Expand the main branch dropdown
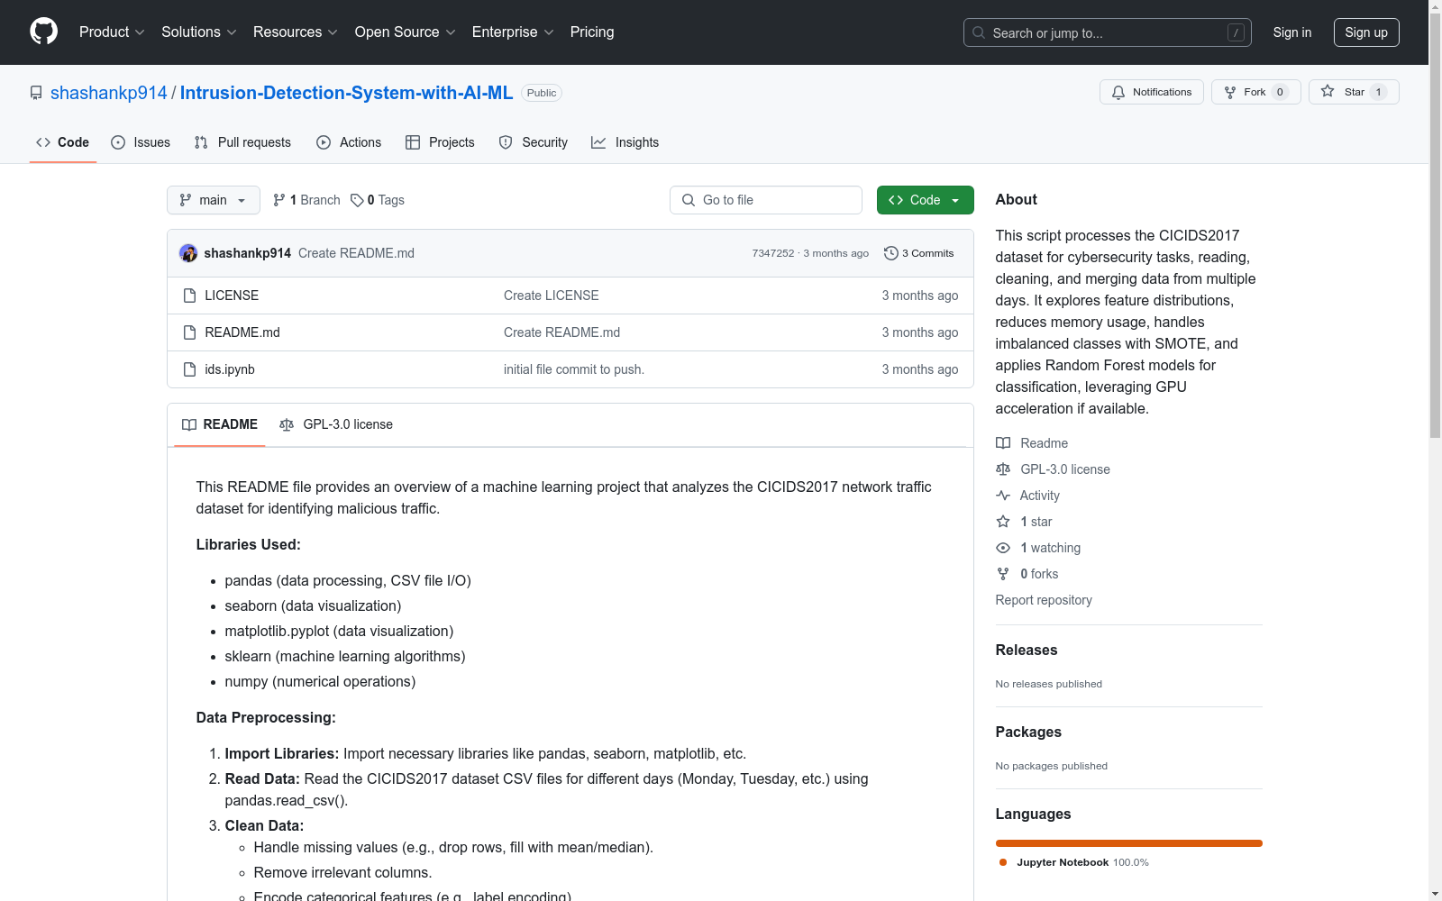1442x901 pixels. point(213,200)
